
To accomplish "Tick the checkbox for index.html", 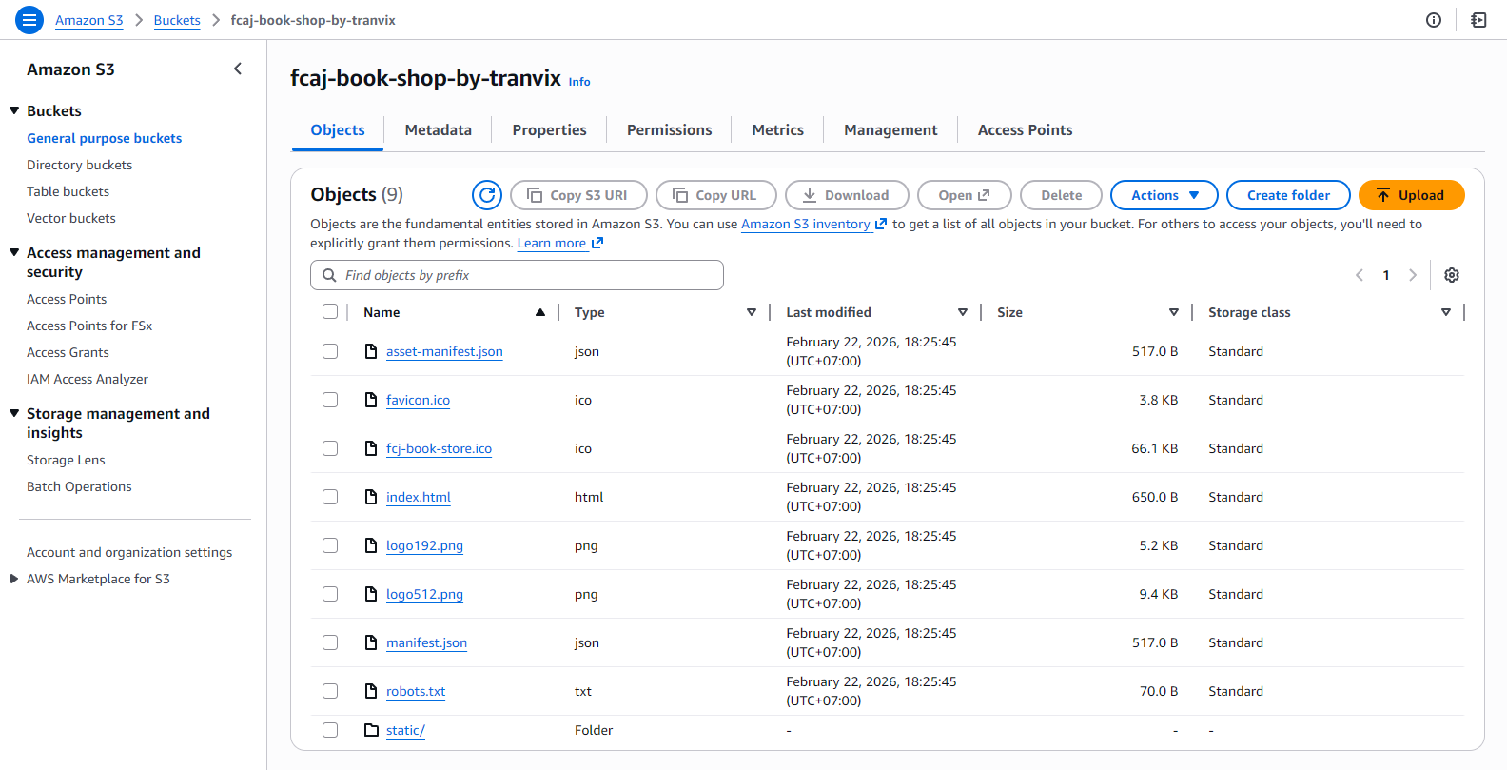I will 330,497.
